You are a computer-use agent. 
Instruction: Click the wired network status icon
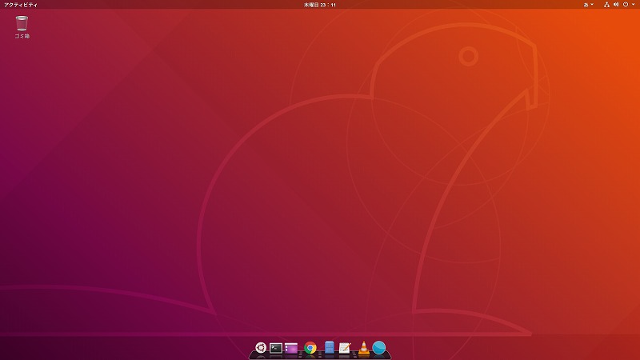pyautogui.click(x=606, y=5)
